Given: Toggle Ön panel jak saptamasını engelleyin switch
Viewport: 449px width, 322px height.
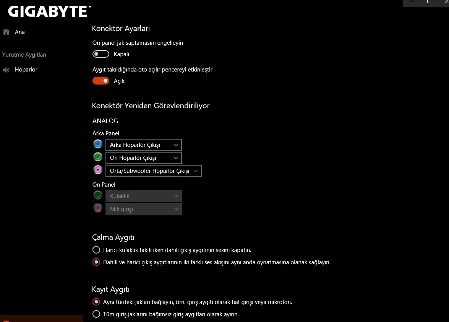Looking at the screenshot, I should pyautogui.click(x=101, y=54).
